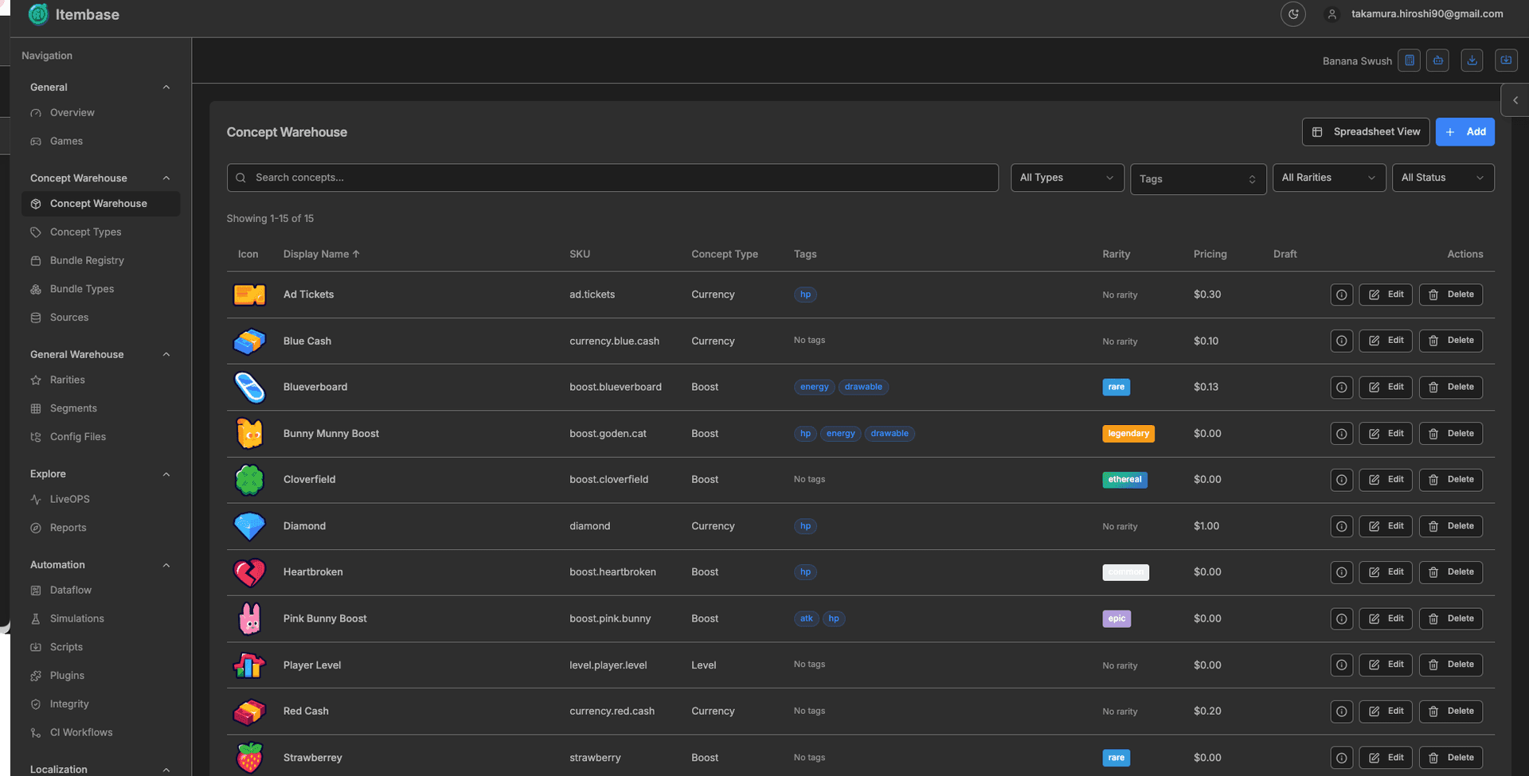This screenshot has height=776, width=1529.
Task: Click the Banana Swush label
Action: [1357, 61]
